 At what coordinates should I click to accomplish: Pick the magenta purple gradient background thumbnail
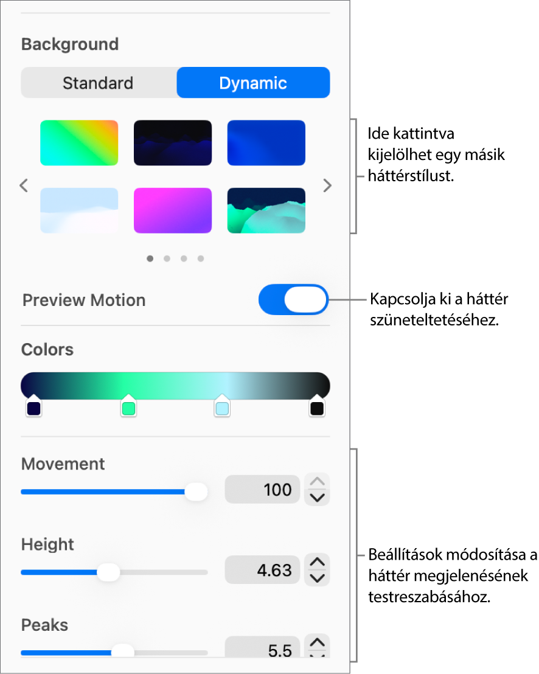tap(173, 210)
